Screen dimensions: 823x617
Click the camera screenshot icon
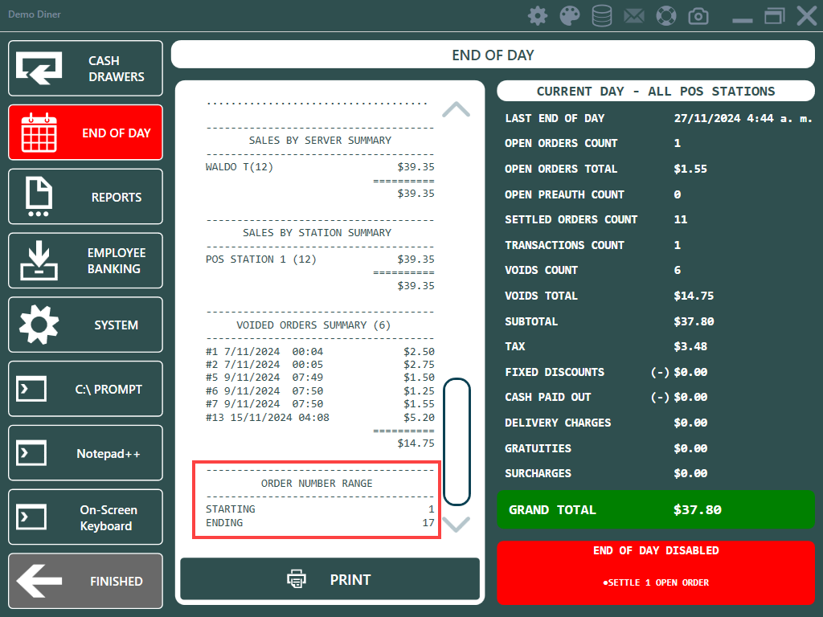[698, 15]
